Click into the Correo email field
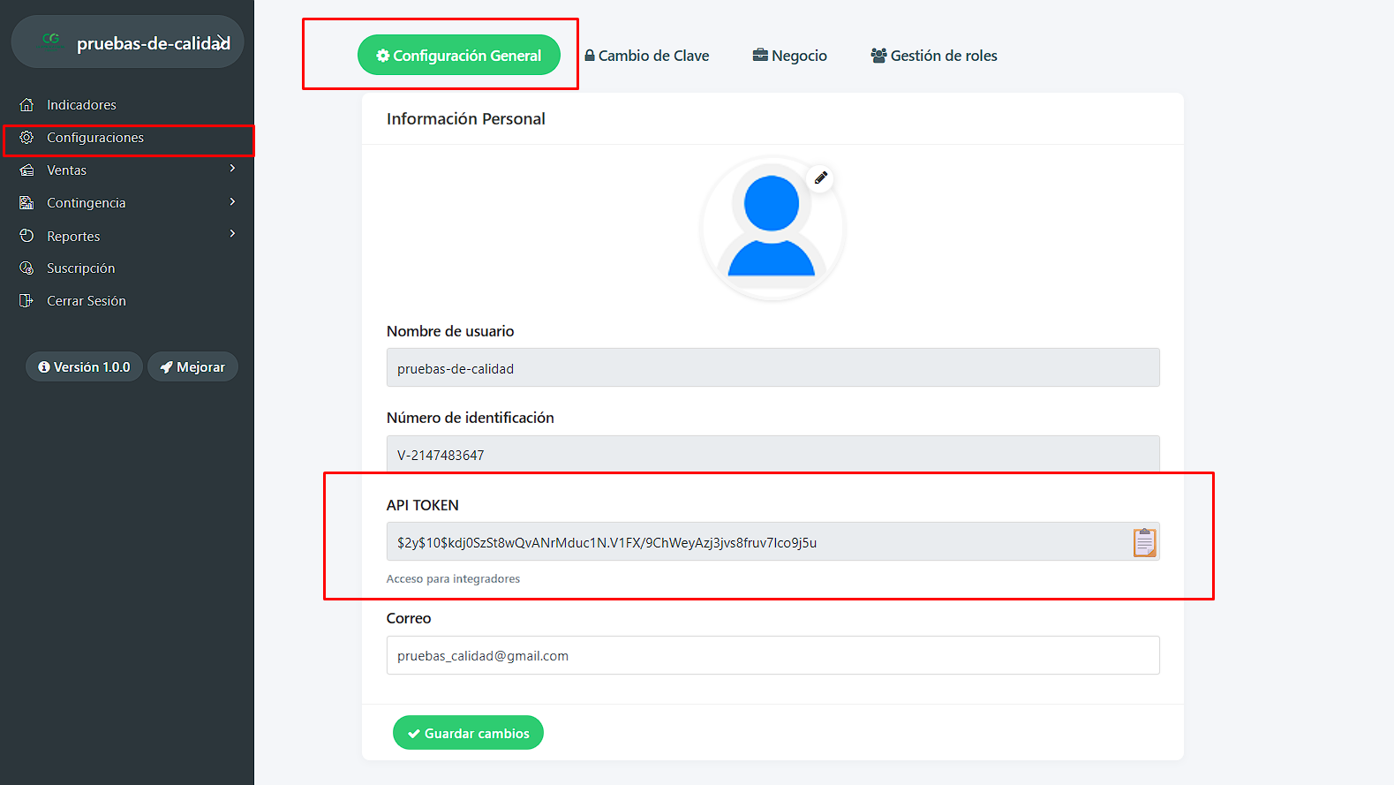This screenshot has height=785, width=1394. coord(772,655)
